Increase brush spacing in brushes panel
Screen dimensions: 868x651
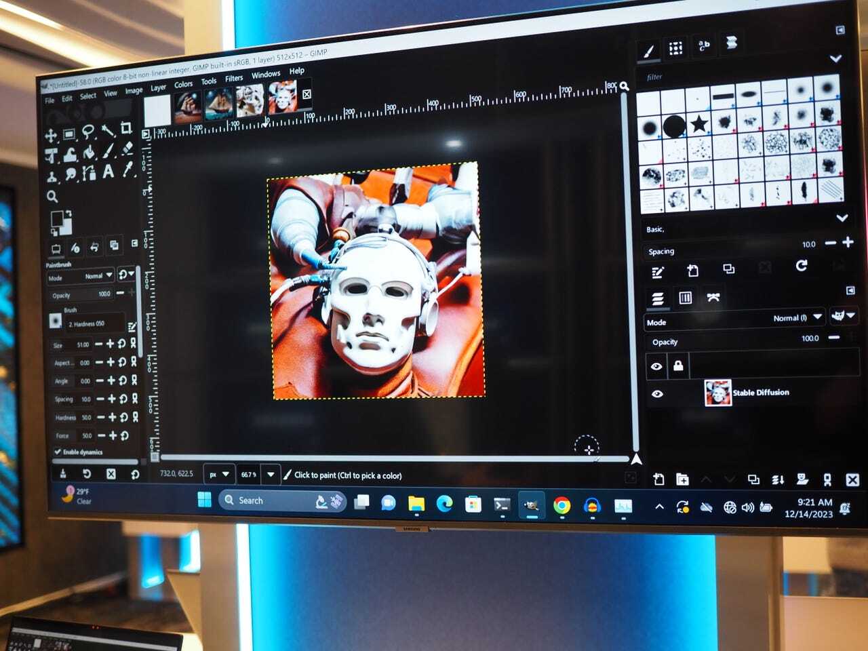(x=848, y=242)
